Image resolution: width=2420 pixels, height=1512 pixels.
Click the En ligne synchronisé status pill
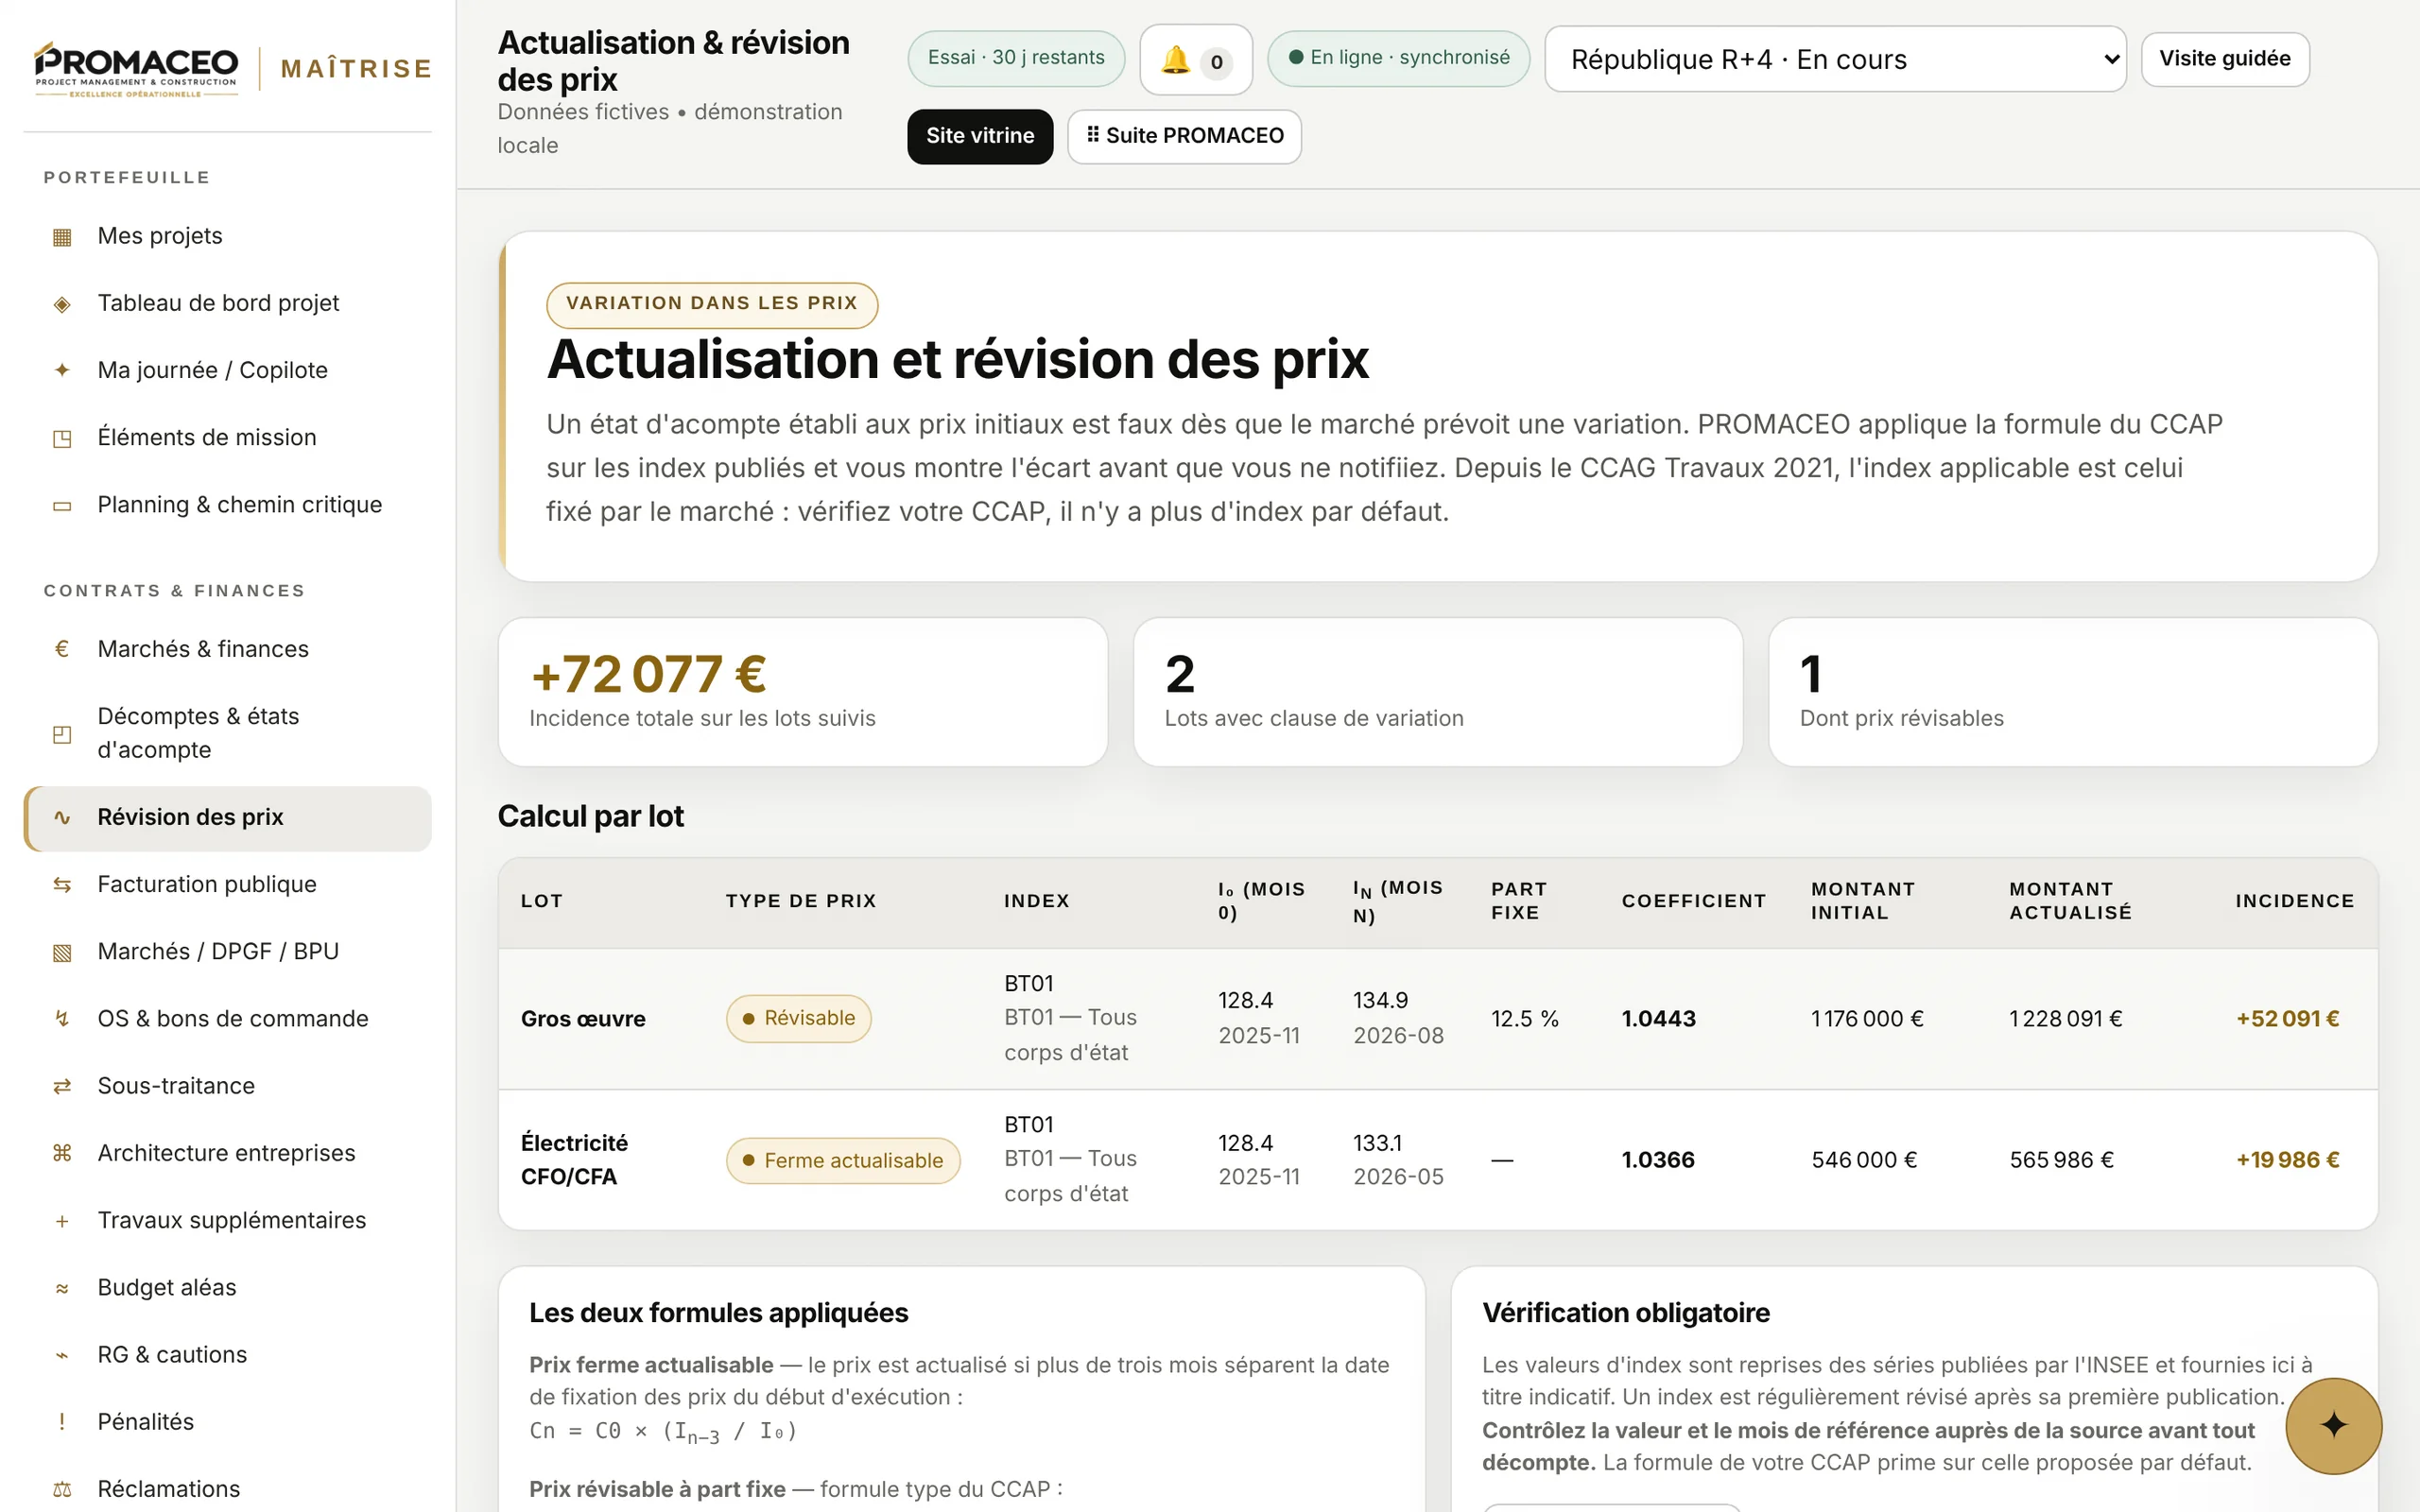tap(1398, 58)
